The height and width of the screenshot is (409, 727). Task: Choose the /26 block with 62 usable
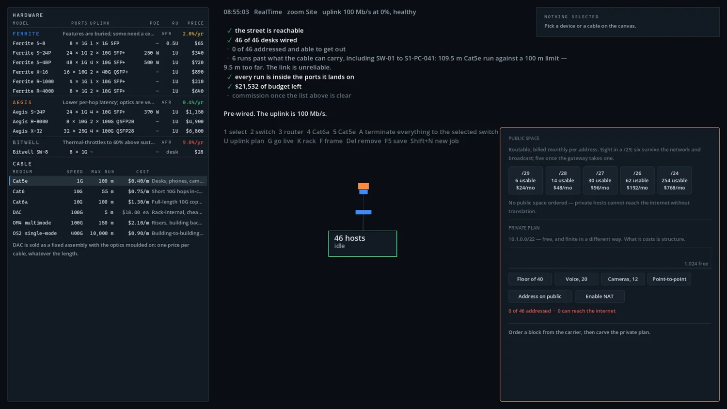click(x=637, y=180)
